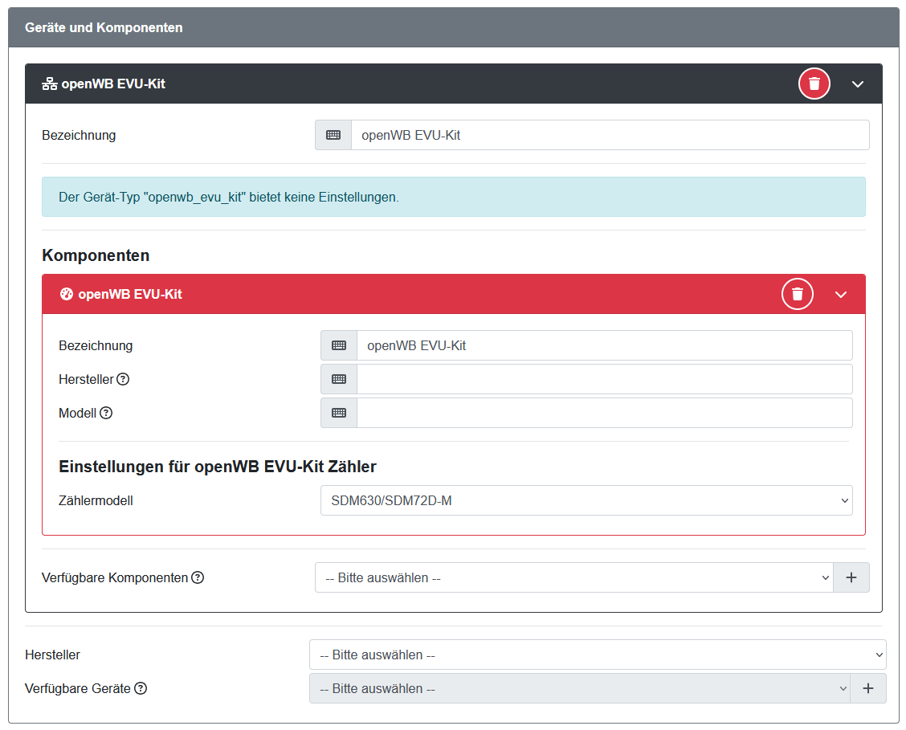Screen dimensions: 906x730
Task: Click the device network icon in dark header
Action: [50, 84]
